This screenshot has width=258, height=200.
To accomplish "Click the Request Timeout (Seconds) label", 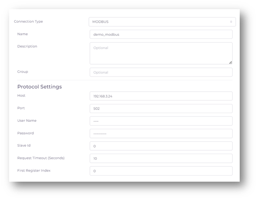I will (41, 158).
